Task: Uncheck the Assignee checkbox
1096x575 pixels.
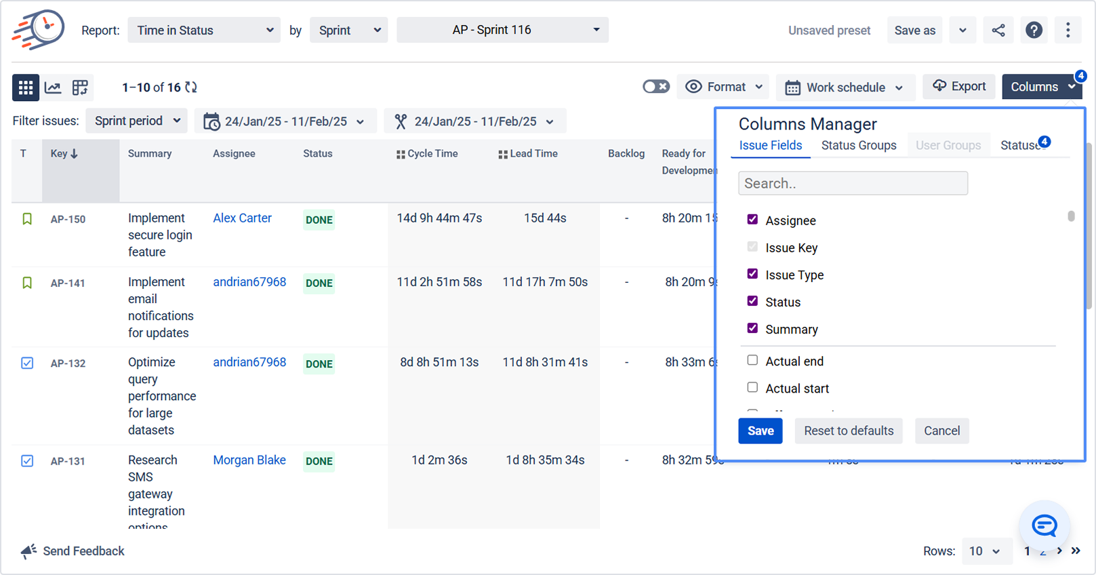Action: pos(752,220)
